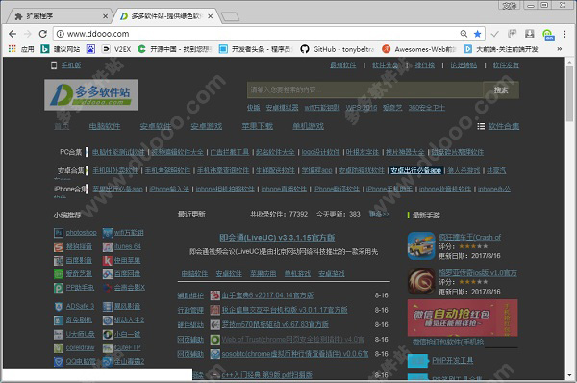577x383 pixels.
Task: Click the second mobile game's swirl thumbnail
Action: click(x=421, y=282)
